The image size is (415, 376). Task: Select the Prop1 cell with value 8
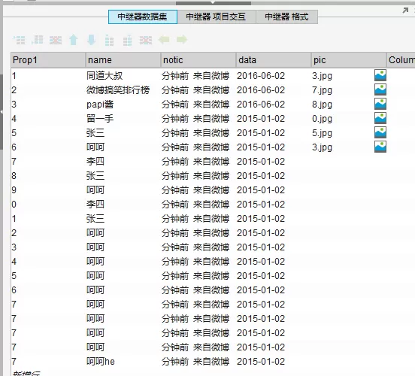click(48, 176)
